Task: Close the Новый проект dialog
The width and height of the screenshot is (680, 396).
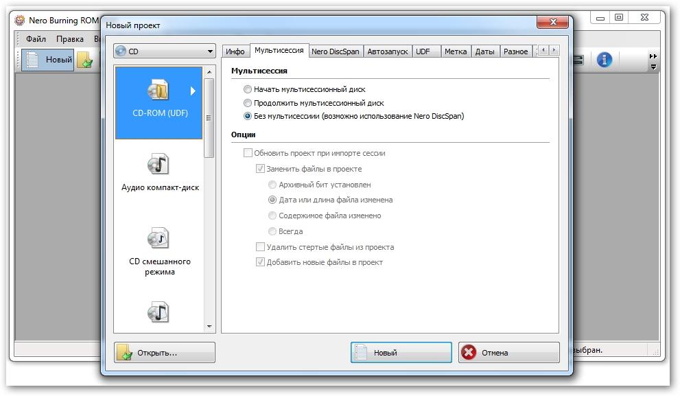Action: click(553, 22)
